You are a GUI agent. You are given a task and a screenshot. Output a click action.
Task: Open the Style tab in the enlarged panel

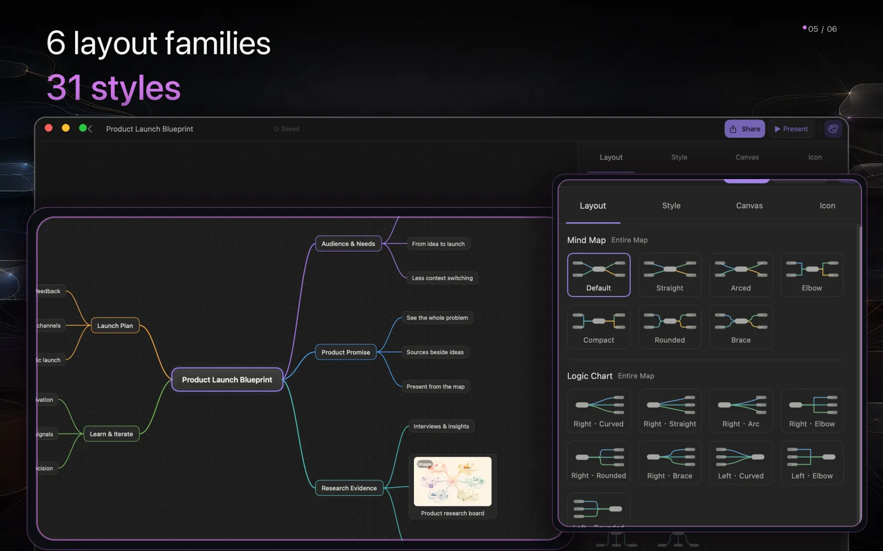(671, 206)
